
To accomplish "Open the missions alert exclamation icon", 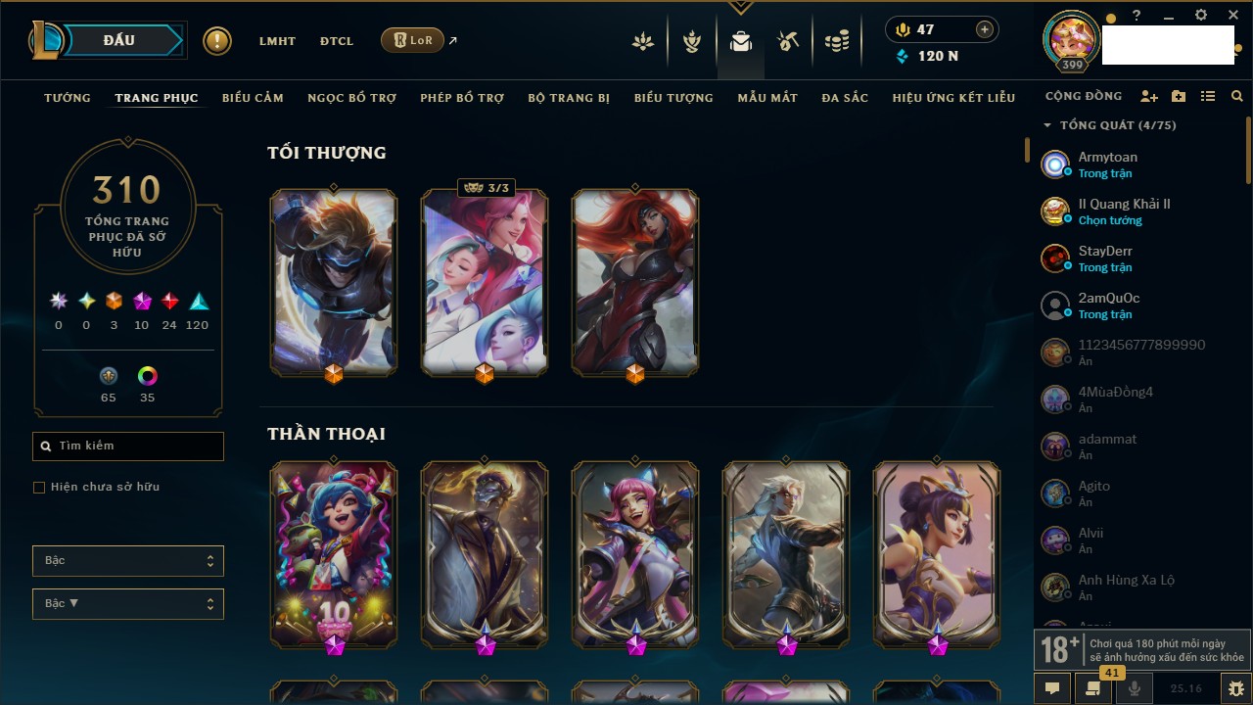I will coord(217,41).
